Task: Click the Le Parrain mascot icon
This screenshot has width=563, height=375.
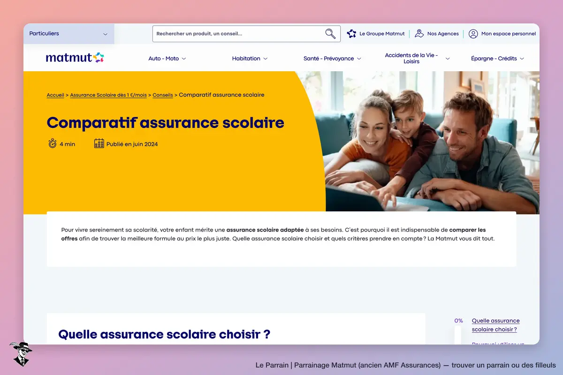Action: coord(20,354)
